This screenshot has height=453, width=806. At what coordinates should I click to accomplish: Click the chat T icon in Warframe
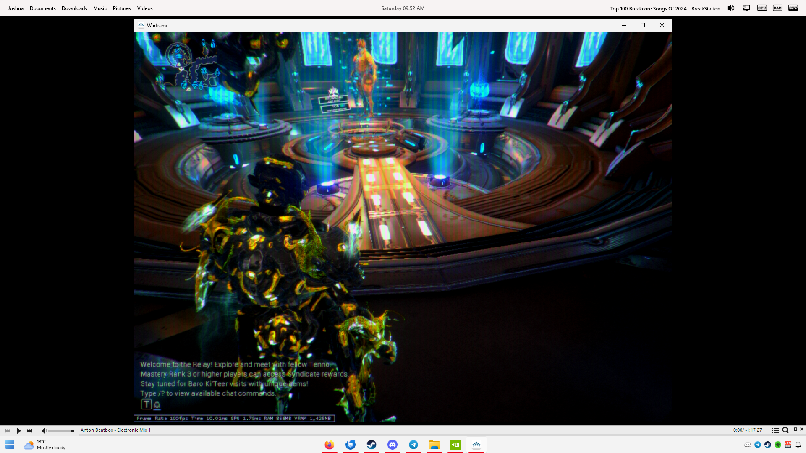(x=146, y=404)
